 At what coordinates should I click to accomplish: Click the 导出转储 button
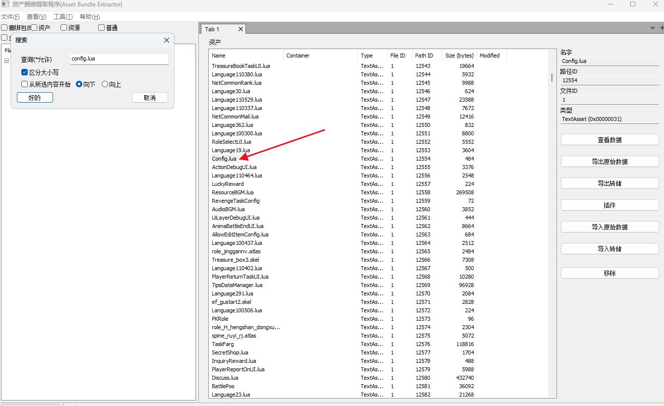point(609,183)
